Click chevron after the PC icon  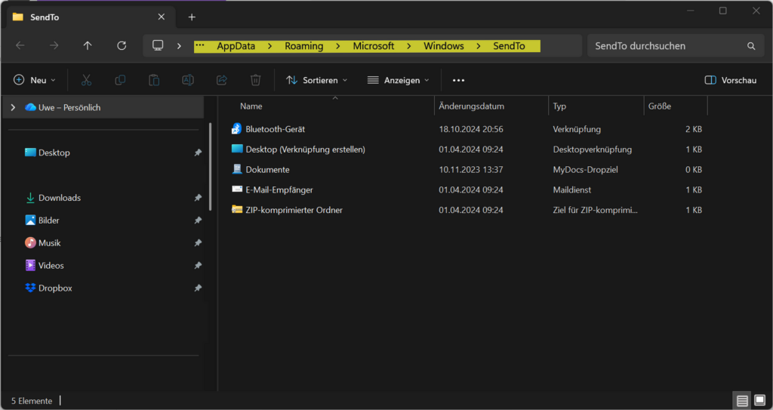(179, 46)
